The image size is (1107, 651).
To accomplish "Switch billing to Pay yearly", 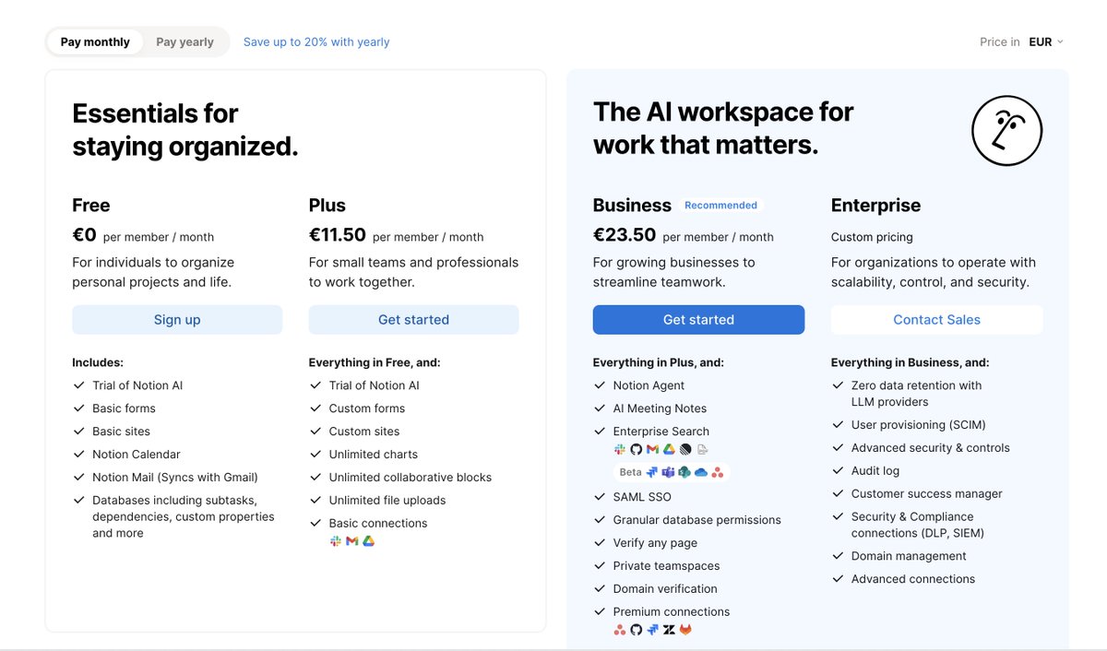I will click(x=184, y=41).
